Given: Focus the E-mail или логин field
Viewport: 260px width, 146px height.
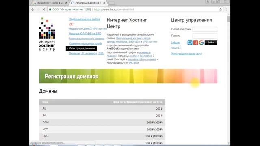Looking at the screenshot, I should tap(205, 29).
